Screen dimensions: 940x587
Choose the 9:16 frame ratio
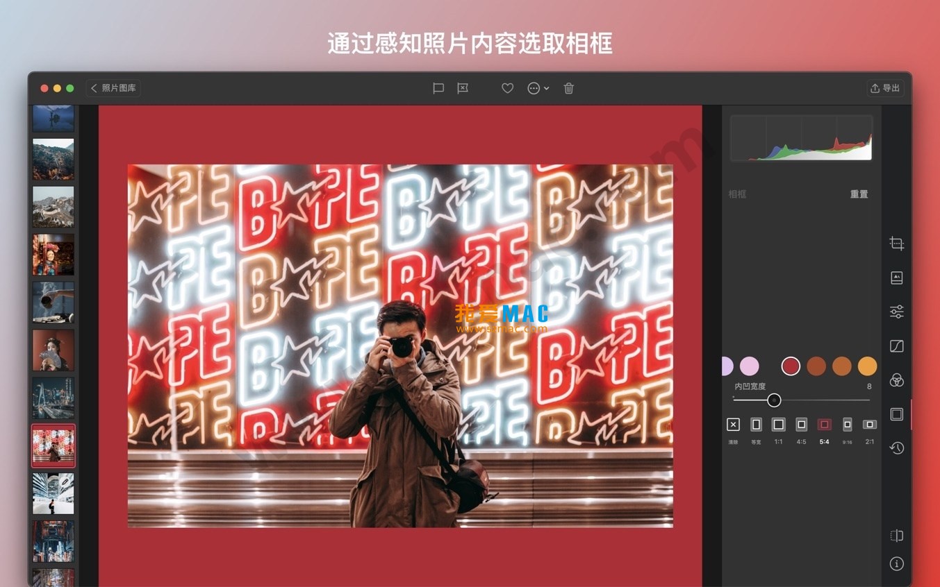point(848,425)
